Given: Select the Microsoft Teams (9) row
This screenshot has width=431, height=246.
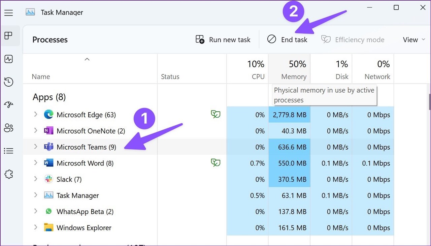Looking at the screenshot, I should (208, 147).
